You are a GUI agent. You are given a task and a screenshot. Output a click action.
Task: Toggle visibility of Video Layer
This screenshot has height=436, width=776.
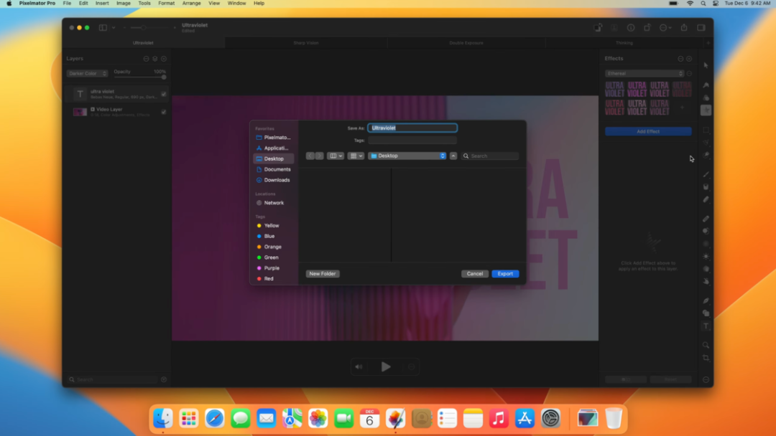[164, 112]
